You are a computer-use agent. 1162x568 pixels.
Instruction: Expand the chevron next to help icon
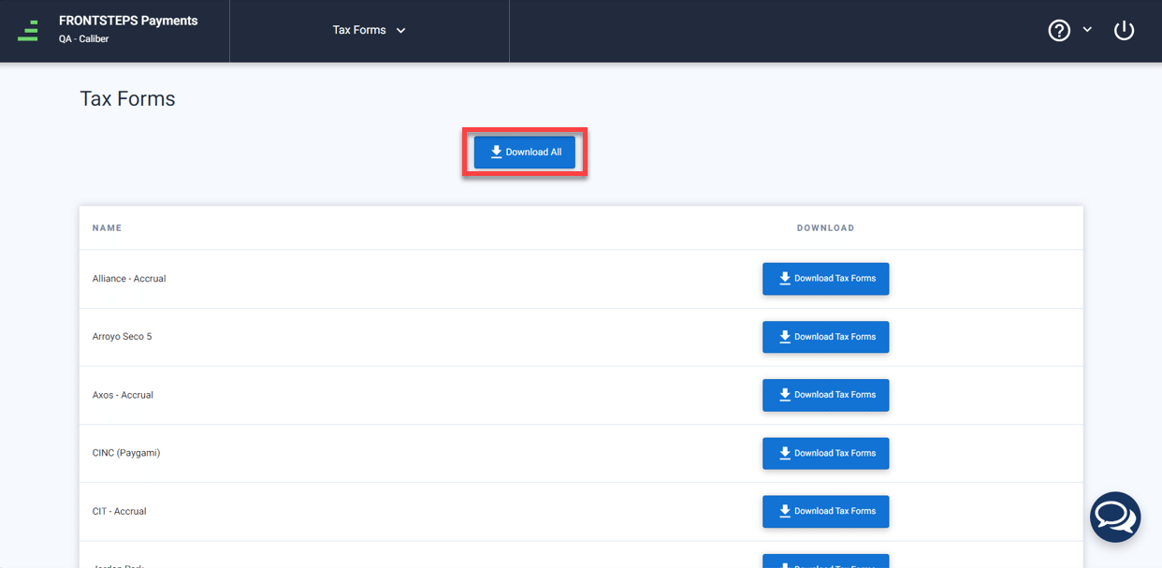[1087, 30]
